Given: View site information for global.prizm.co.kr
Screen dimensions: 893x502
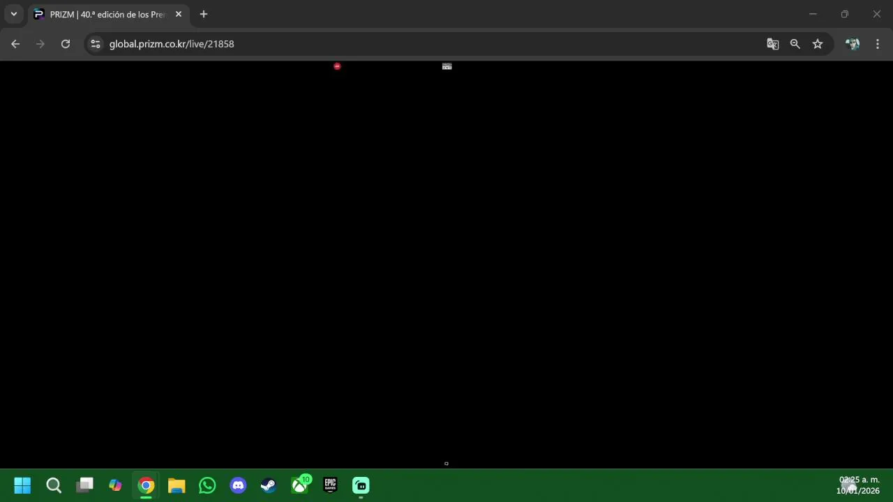Looking at the screenshot, I should [96, 44].
